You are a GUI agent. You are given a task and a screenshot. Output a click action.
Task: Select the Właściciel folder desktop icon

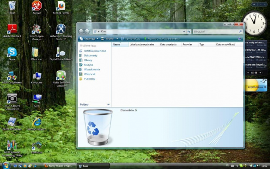37,54
